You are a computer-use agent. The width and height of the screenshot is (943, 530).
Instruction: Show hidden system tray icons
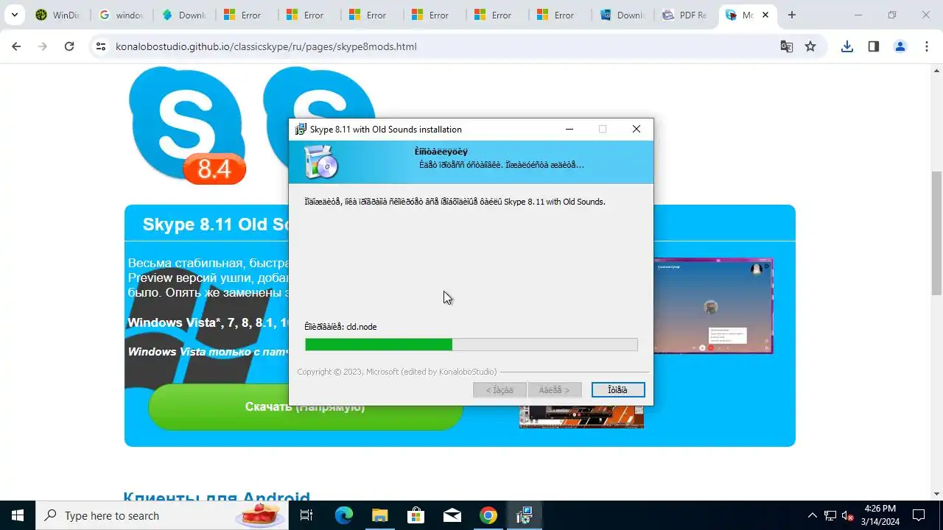coord(813,515)
